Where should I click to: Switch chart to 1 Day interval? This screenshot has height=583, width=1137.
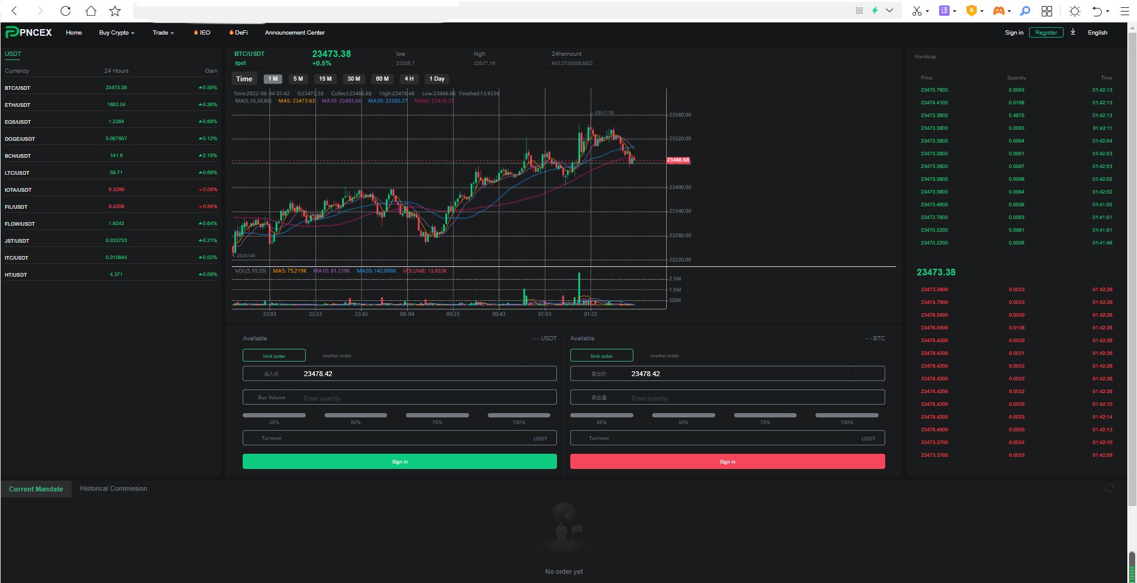tap(437, 79)
